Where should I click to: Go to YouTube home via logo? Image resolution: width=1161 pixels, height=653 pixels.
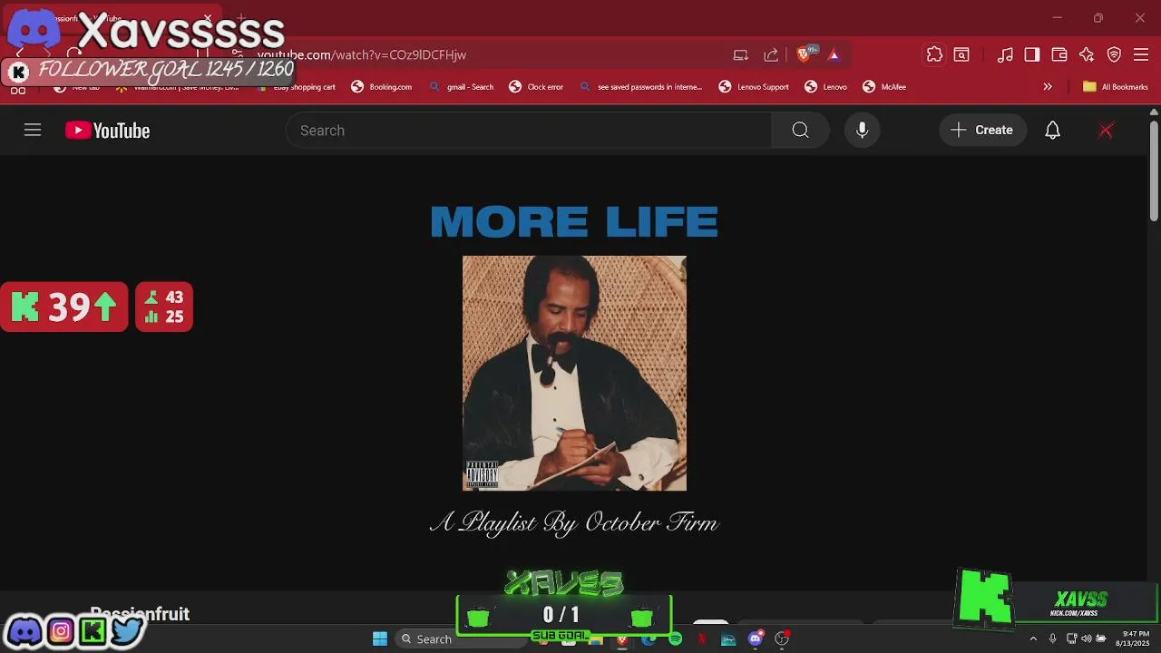click(107, 131)
